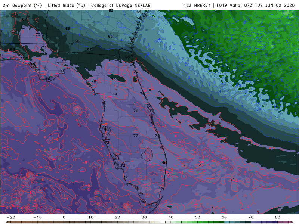The image size is (299, 224).
Task: Click the purple colorbar swatch below 70
Action: [254, 222]
